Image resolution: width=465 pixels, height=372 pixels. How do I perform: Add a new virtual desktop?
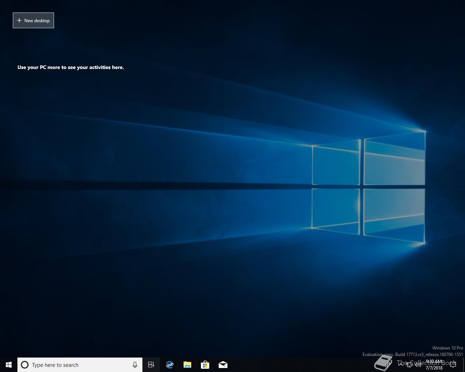tap(33, 20)
